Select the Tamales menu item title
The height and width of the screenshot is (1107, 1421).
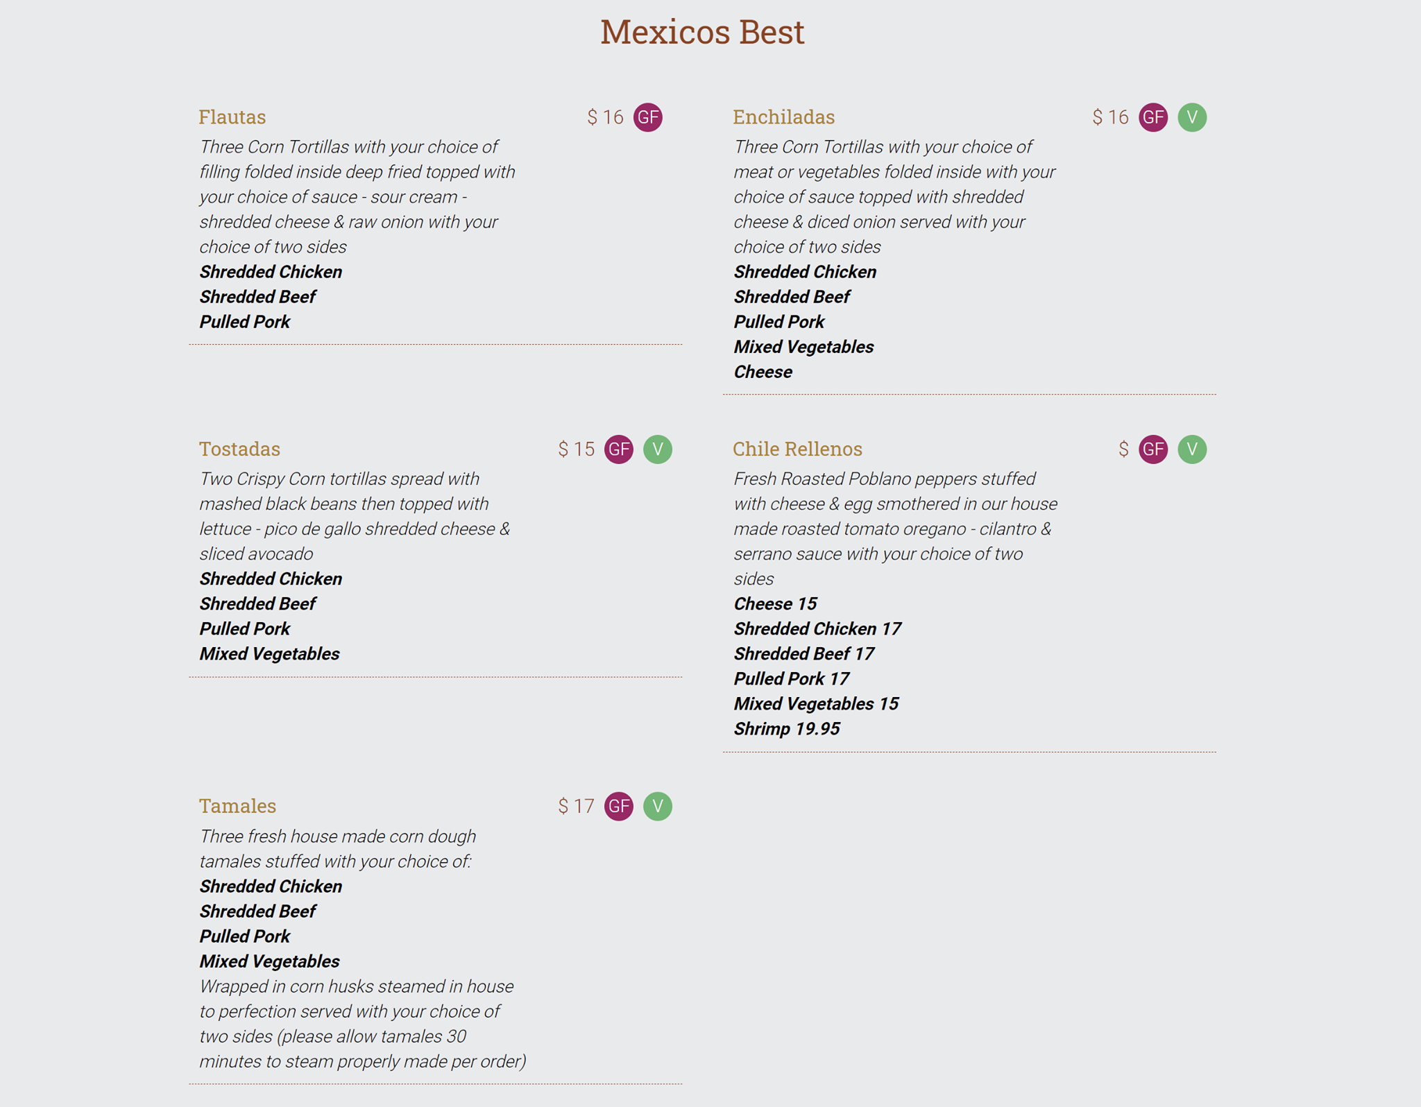pos(237,806)
